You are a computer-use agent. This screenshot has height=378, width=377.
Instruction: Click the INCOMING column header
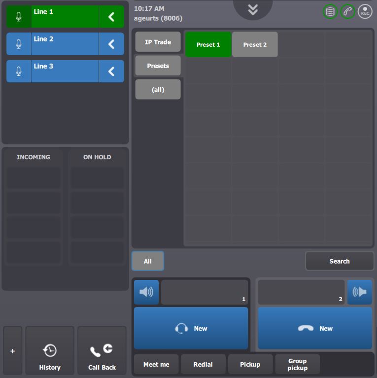click(x=34, y=157)
